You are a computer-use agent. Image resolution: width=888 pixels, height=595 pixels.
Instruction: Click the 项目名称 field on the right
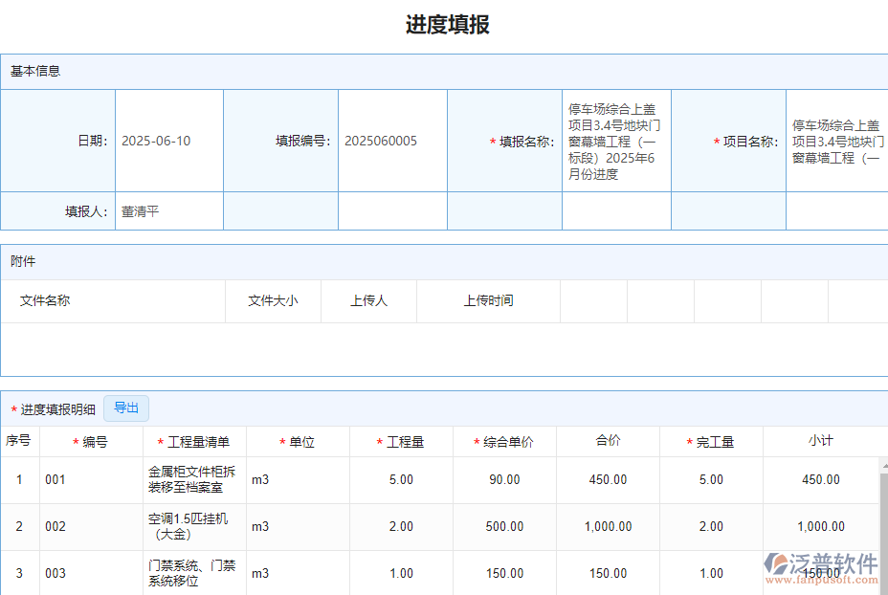click(835, 141)
